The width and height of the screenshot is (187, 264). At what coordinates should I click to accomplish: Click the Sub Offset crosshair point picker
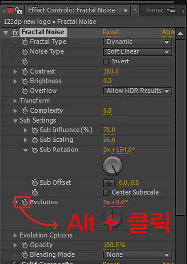click(x=108, y=183)
